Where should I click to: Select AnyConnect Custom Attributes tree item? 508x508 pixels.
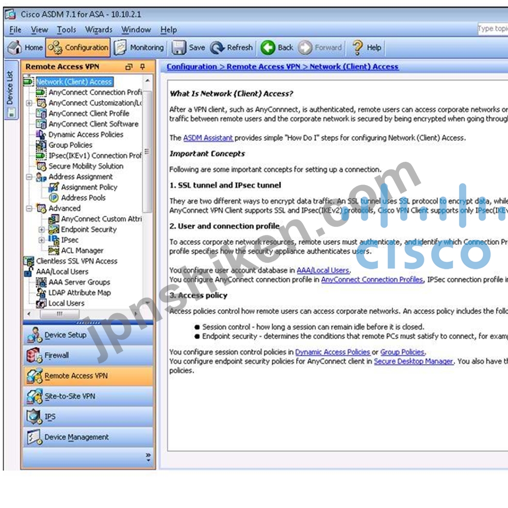click(101, 219)
